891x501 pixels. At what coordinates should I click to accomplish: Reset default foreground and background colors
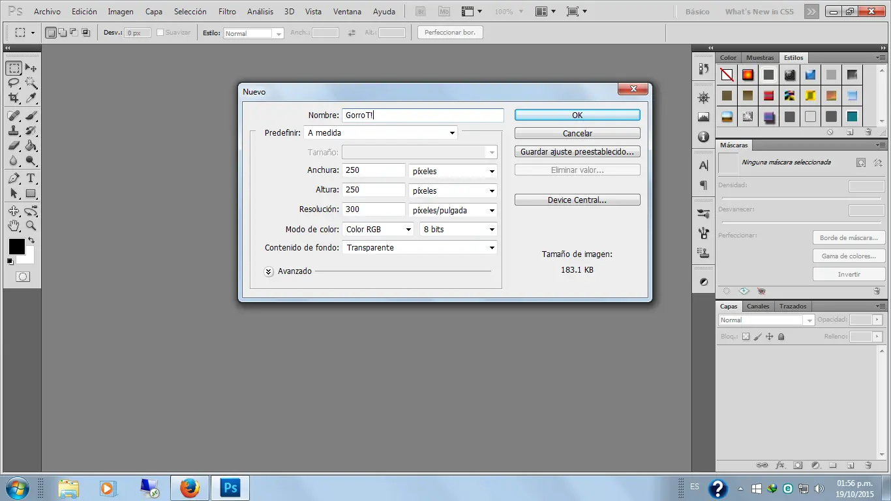(10, 262)
